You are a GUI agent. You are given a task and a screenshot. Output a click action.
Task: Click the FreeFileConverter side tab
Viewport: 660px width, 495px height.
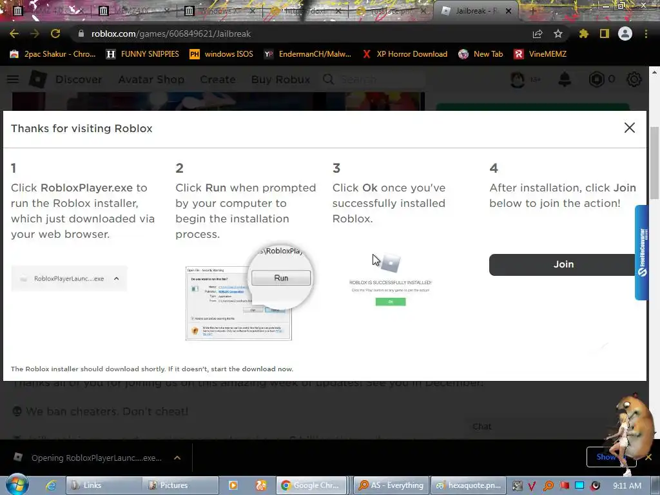641,253
